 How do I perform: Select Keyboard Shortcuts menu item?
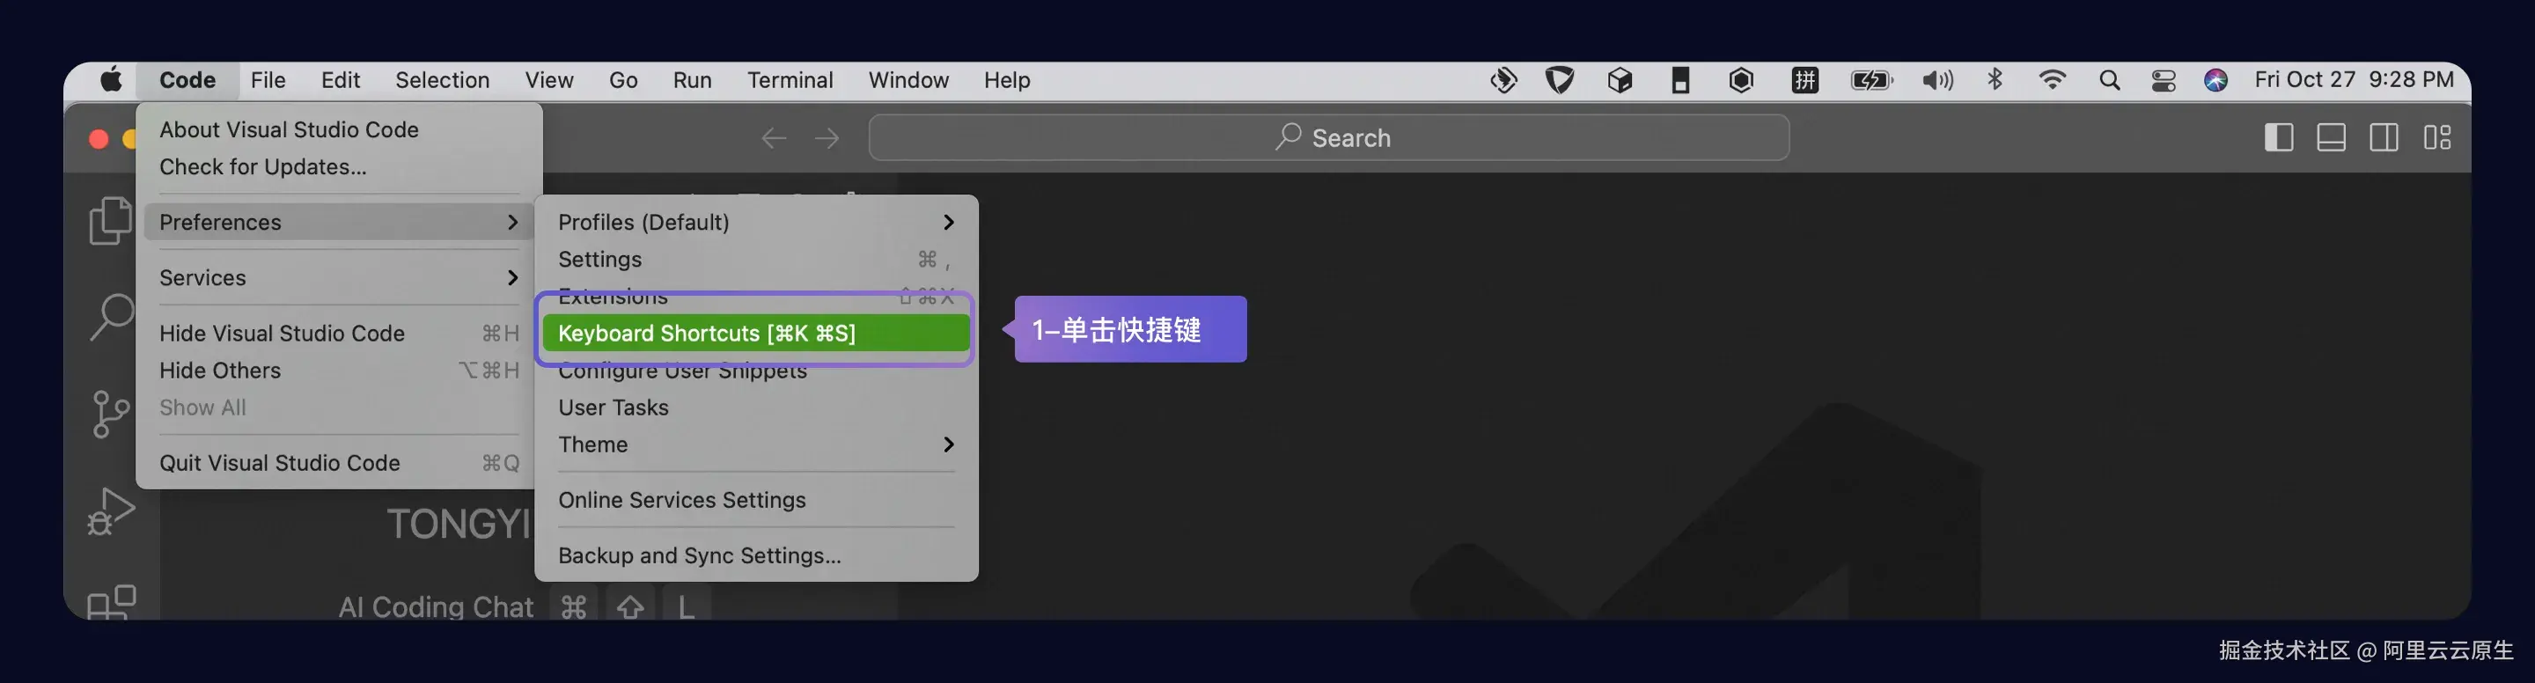pos(756,334)
